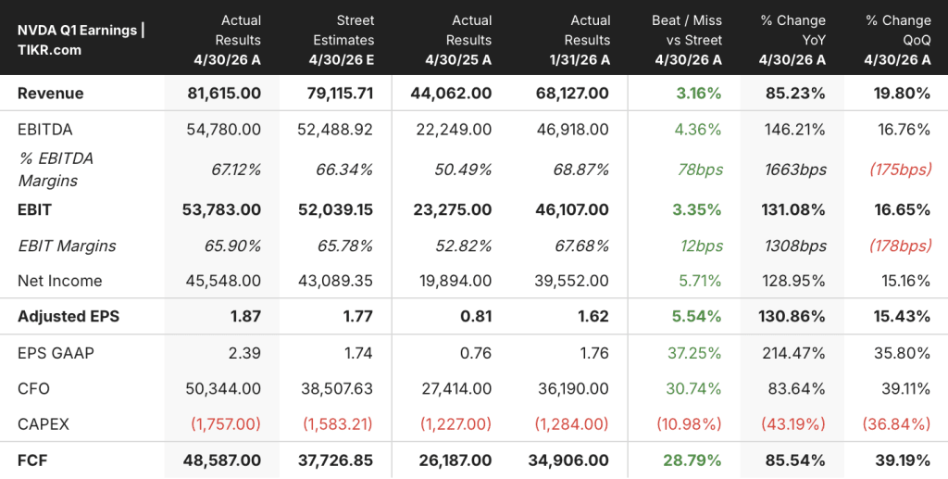Click the Street Estimates 4/30/26 E header
The height and width of the screenshot is (479, 948).
click(342, 40)
